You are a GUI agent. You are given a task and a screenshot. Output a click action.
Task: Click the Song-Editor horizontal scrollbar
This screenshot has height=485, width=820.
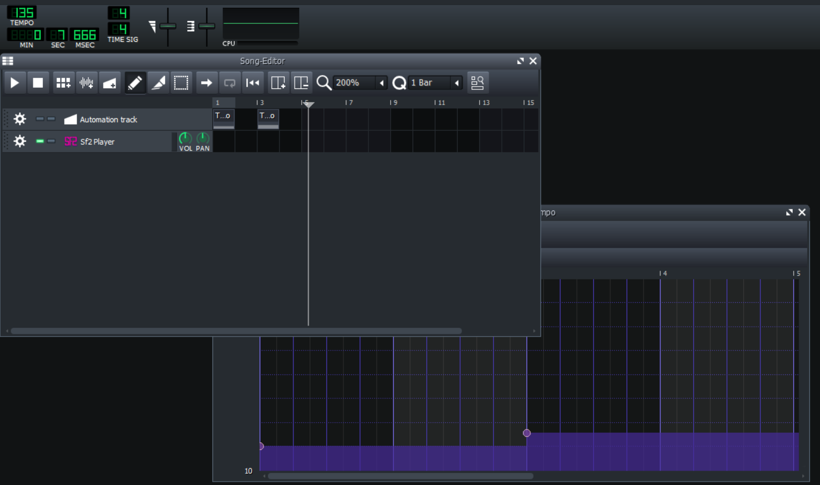pyautogui.click(x=236, y=331)
